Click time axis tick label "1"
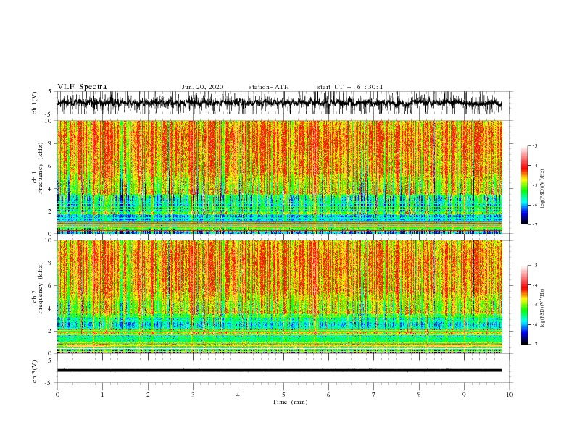The height and width of the screenshot is (443, 574). pos(102,395)
